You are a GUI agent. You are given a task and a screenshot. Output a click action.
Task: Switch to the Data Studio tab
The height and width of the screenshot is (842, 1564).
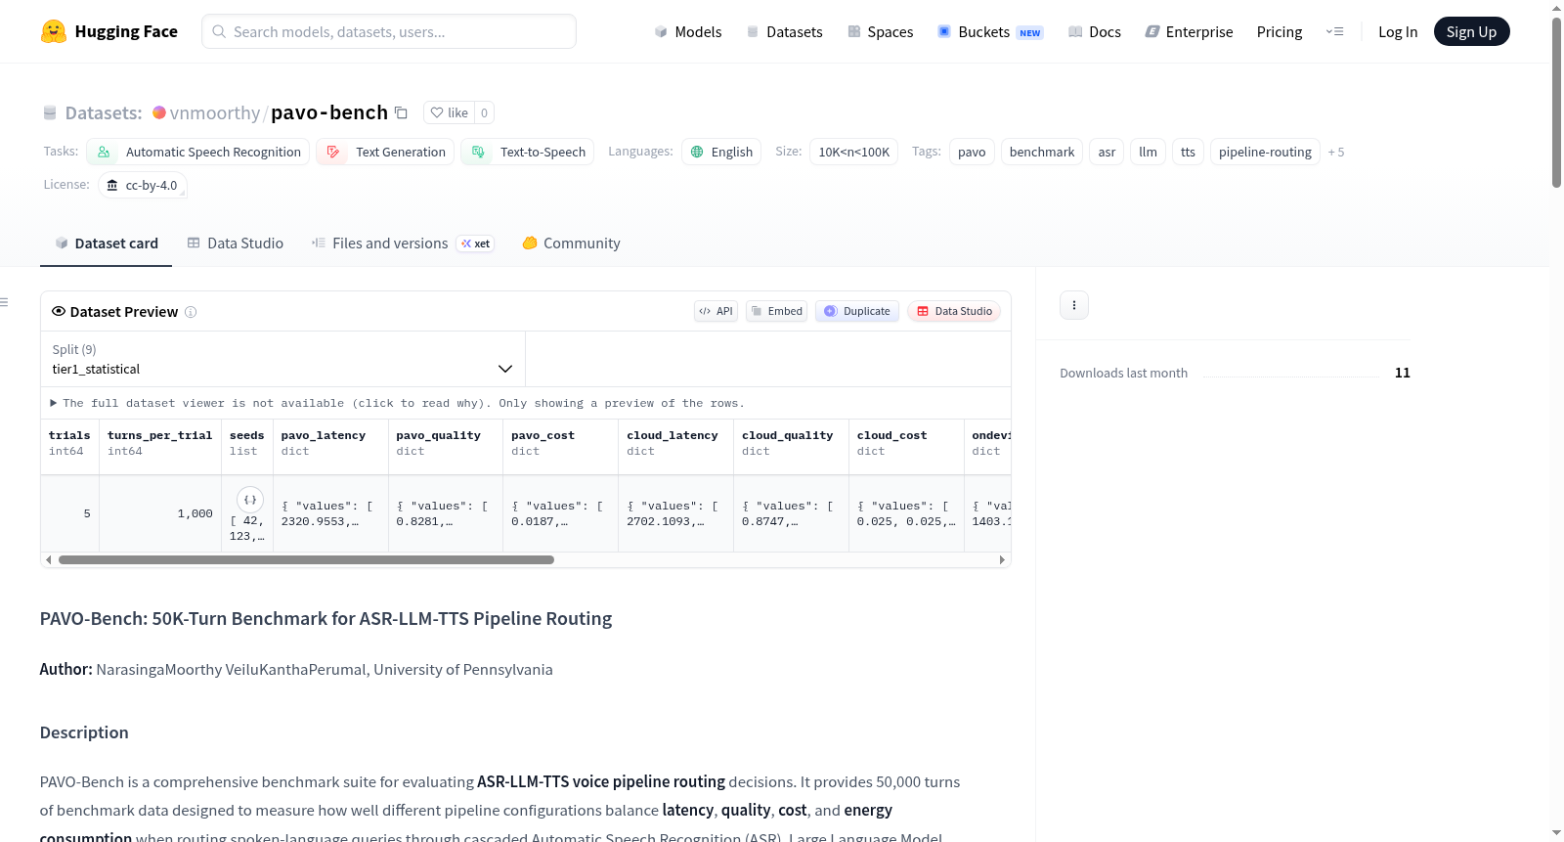[236, 244]
